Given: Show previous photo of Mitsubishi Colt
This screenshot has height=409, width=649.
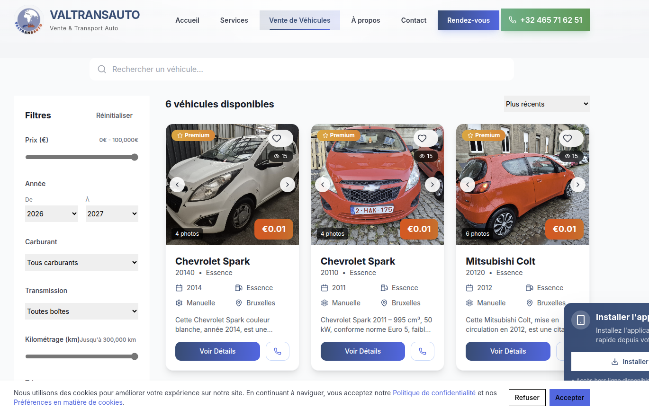Looking at the screenshot, I should (468, 185).
